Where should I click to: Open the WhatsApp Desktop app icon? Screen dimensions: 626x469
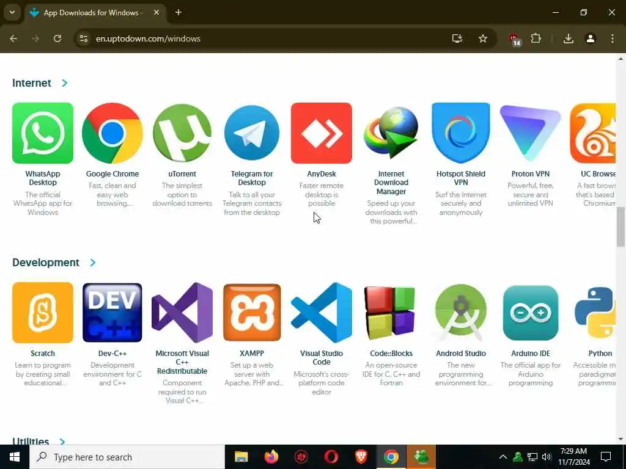(43, 133)
